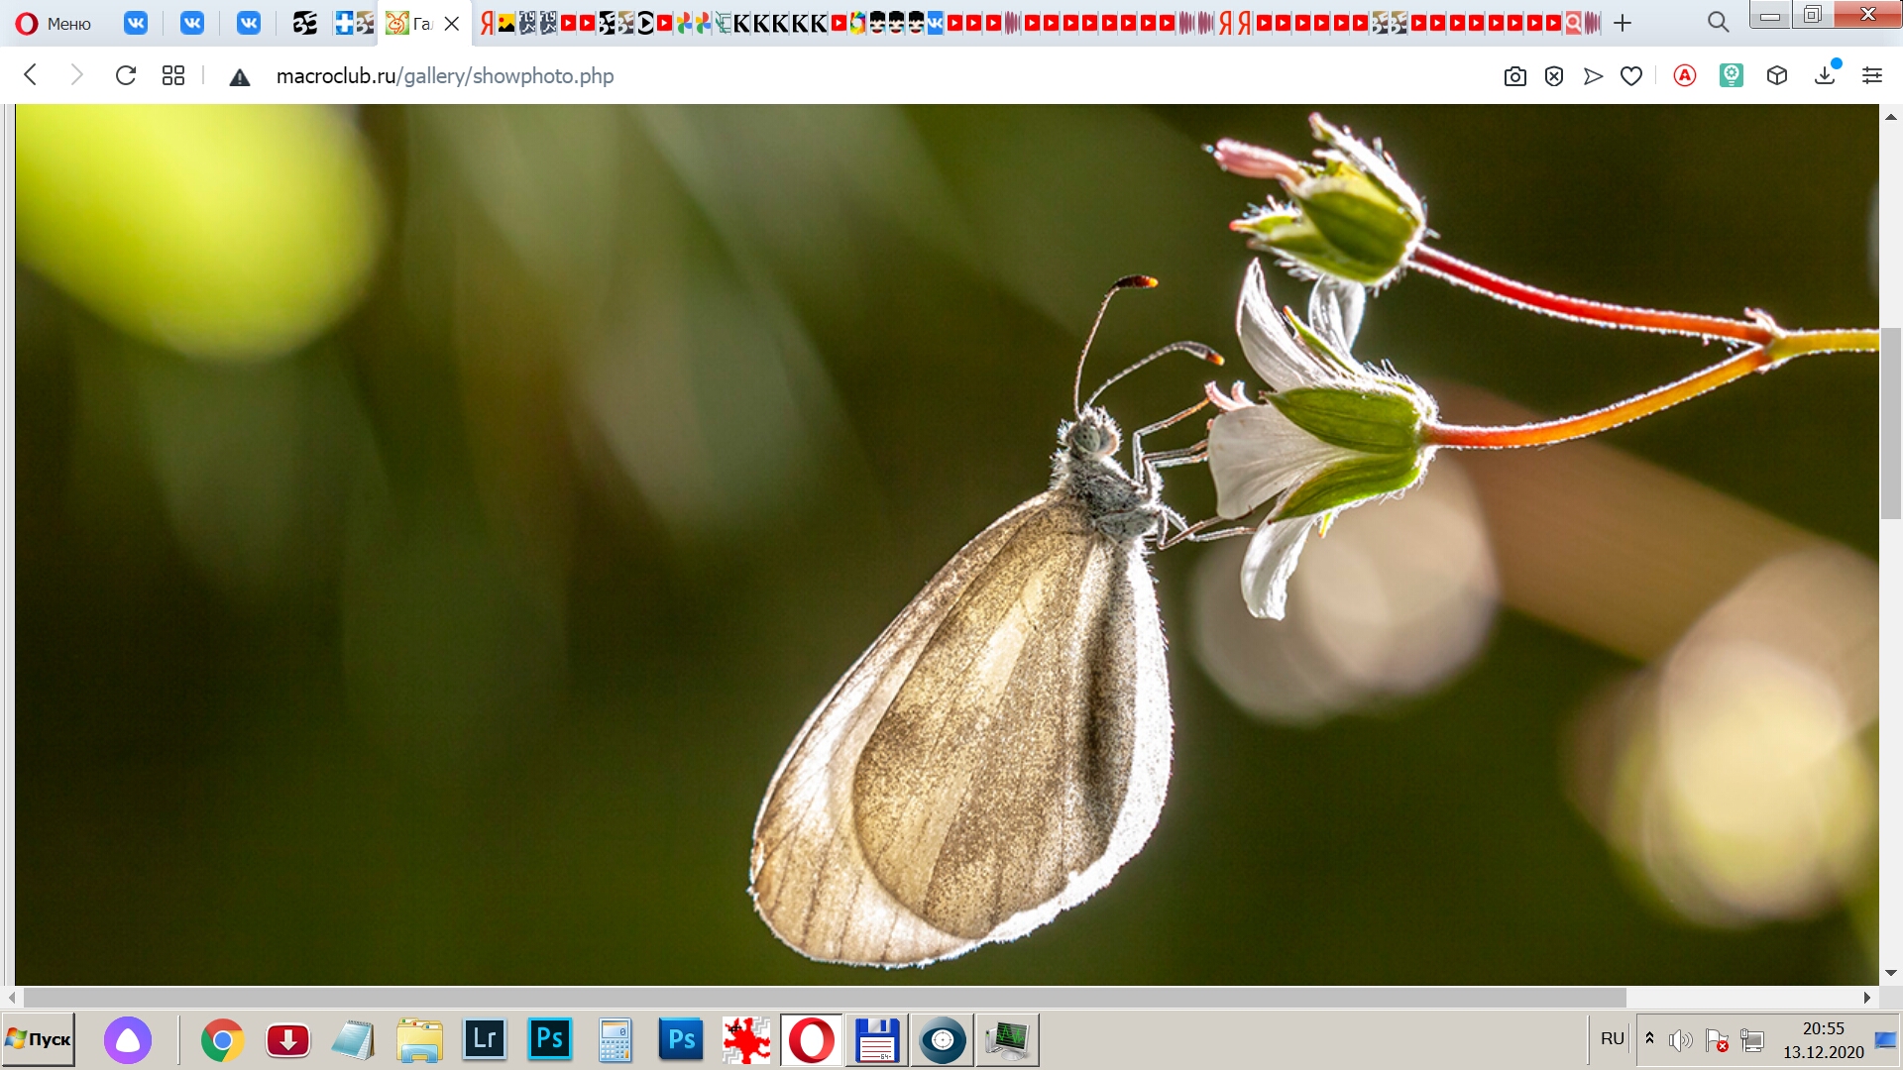Screen dimensions: 1903x1070
Task: Open tab search magnifier icon
Action: 1718,23
